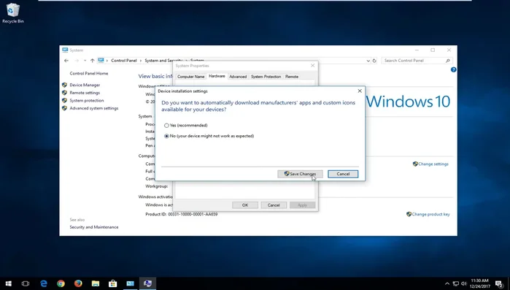The image size is (510, 290).
Task: Go to Control Panel Home
Action: coord(89,74)
